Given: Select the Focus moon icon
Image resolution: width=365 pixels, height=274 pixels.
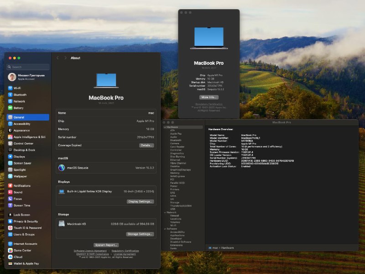Looking at the screenshot, I should (x=10, y=199).
